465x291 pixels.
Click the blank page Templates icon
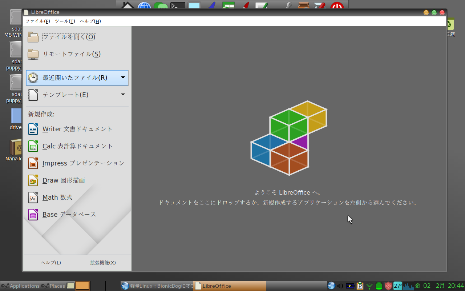point(33,95)
